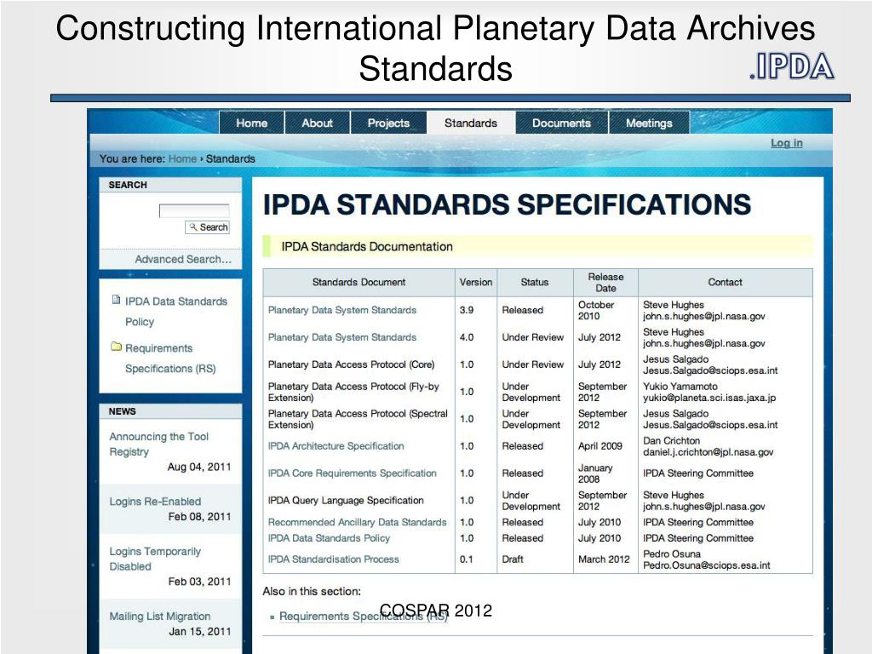Click the NEWS panel header
The width and height of the screenshot is (872, 654).
170,411
